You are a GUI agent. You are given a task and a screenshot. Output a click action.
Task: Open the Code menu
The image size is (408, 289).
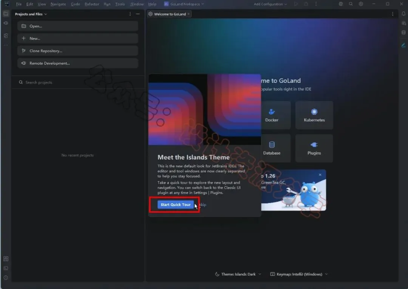click(x=75, y=4)
